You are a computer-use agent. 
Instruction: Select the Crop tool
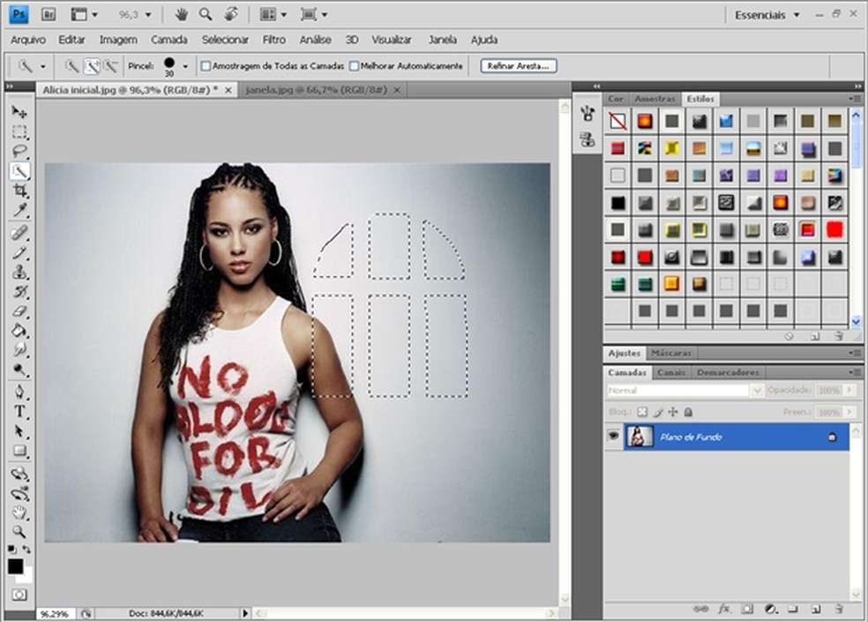(19, 191)
